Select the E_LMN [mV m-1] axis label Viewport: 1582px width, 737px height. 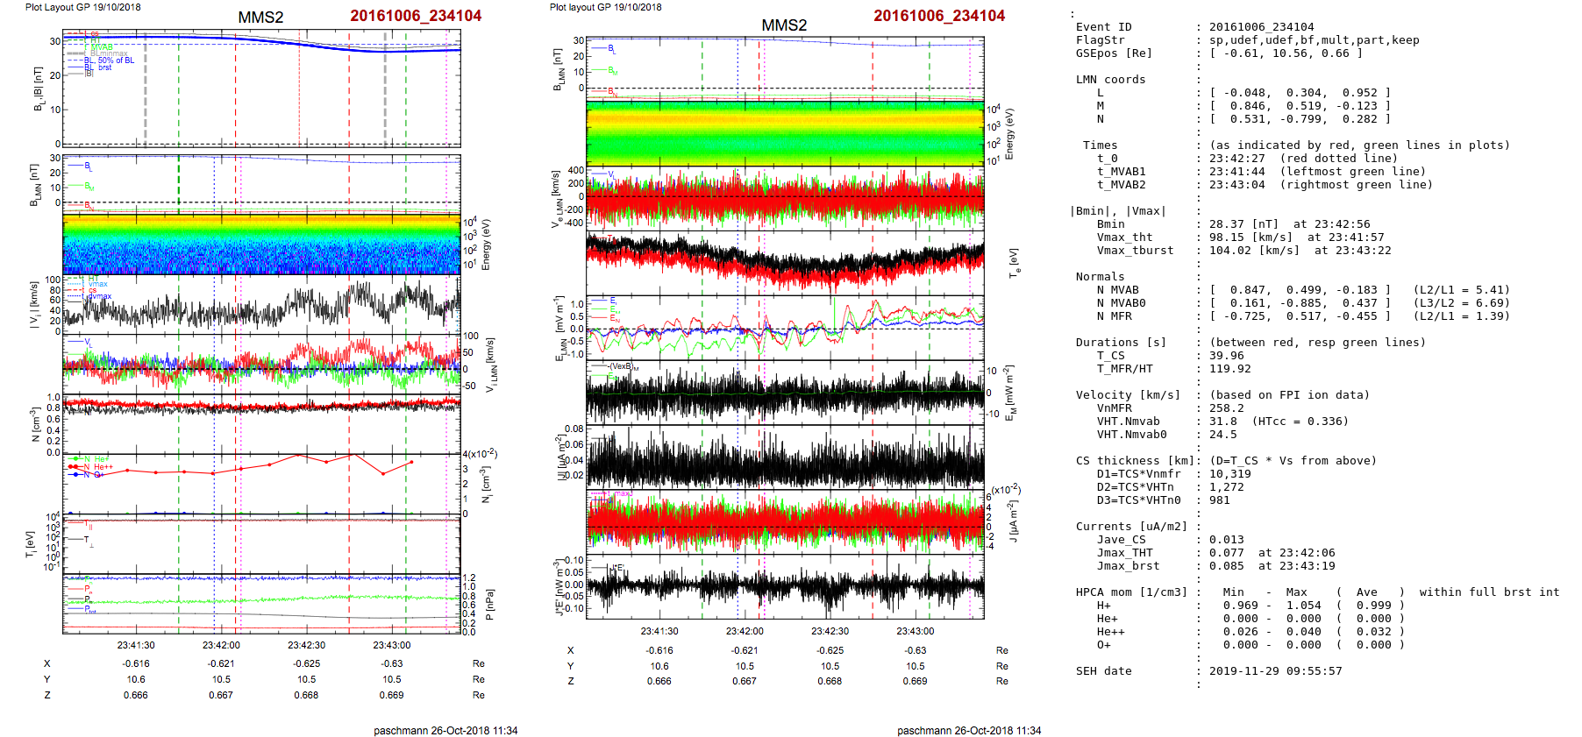click(559, 328)
